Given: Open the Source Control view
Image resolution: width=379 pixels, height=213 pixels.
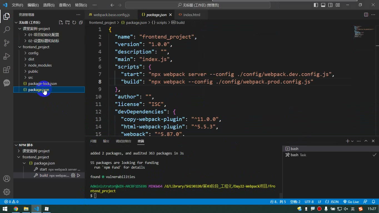Looking at the screenshot, I should coord(7,43).
